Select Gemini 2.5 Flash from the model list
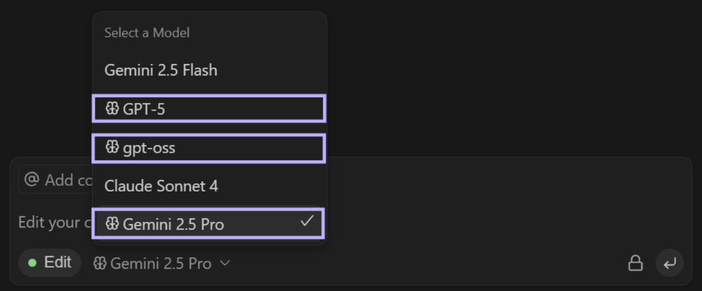702x291 pixels. [161, 70]
